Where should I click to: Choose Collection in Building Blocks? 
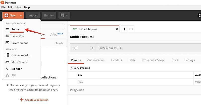(18, 36)
